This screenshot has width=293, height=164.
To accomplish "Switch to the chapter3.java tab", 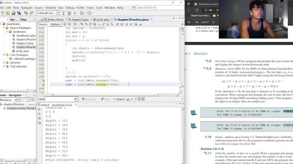I will [x=80, y=20].
